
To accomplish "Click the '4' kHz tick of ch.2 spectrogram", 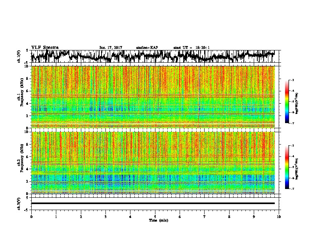I will 27,169.
